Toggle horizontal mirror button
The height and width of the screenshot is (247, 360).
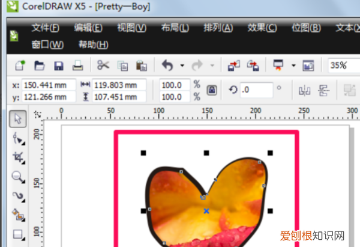click(x=305, y=90)
